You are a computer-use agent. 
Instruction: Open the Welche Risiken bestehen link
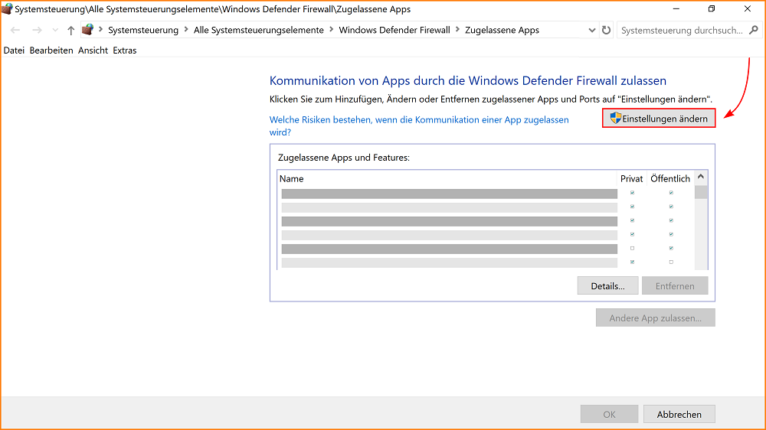click(419, 126)
